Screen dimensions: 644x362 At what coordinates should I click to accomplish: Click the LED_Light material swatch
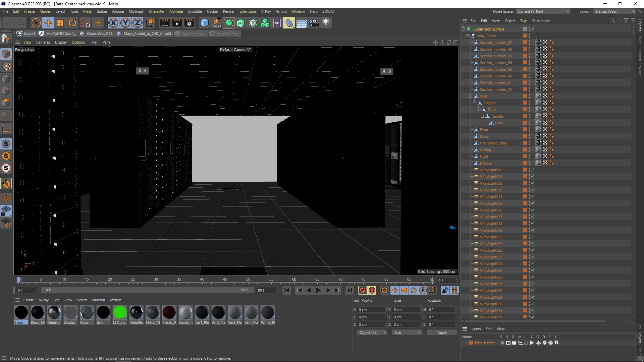pos(119,313)
